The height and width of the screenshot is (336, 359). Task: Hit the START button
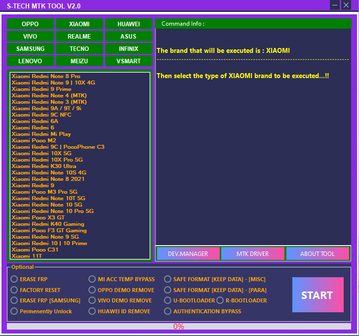pos(318,295)
